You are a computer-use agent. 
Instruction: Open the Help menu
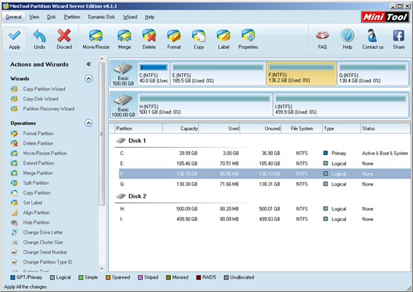point(150,17)
